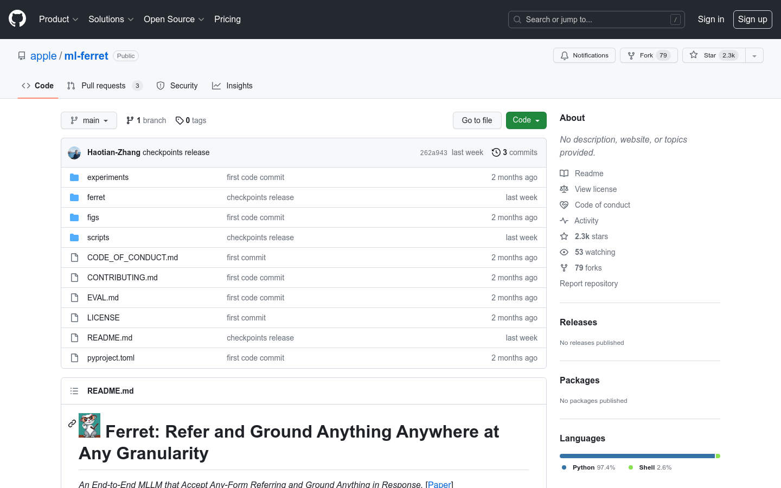Click the Sign up button
This screenshot has height=488, width=781.
pos(753,19)
